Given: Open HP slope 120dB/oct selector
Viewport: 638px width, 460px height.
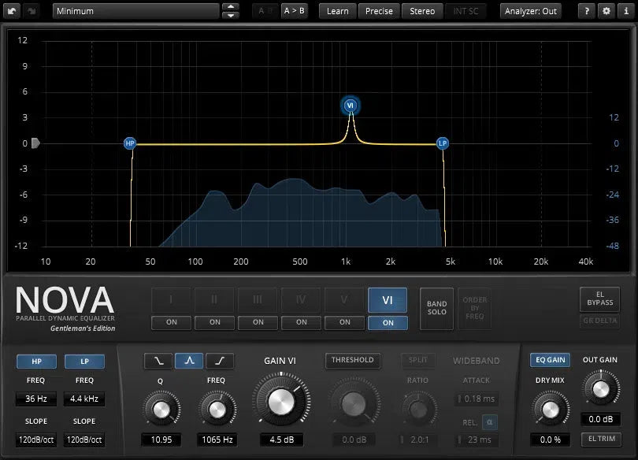Looking at the screenshot, I should click(35, 440).
